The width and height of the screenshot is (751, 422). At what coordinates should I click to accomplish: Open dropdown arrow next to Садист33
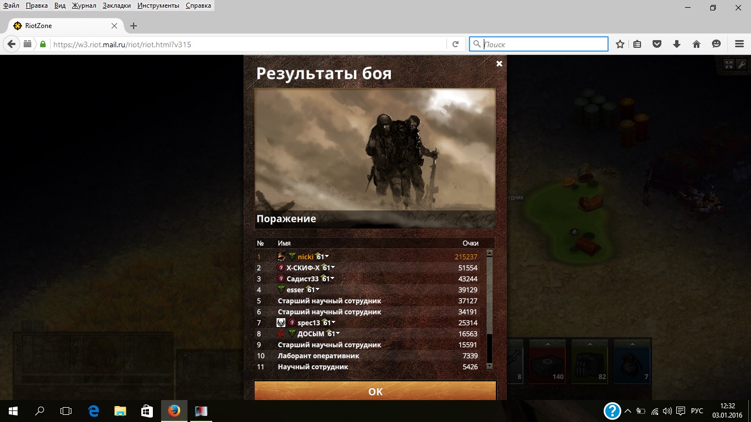(332, 279)
